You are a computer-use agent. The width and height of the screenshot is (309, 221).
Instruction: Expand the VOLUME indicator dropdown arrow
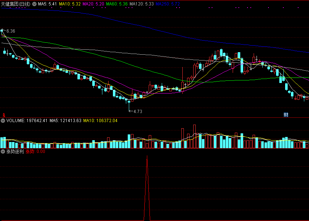click(3, 121)
